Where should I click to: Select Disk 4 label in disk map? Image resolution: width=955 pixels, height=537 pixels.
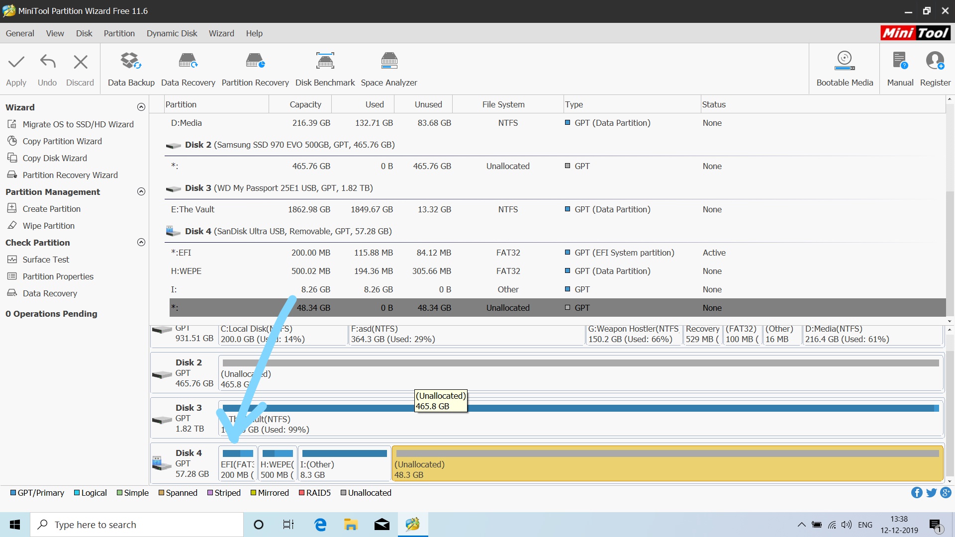click(x=189, y=453)
